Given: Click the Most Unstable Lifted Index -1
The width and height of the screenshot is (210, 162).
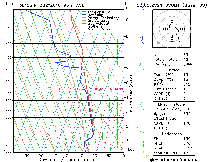Looking at the screenshot, I should coord(186,119).
